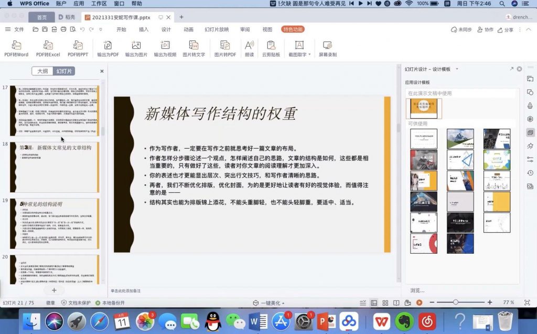Toggle the 幻灯片 thumbnail view
Image resolution: width=537 pixels, height=334 pixels.
[65, 71]
